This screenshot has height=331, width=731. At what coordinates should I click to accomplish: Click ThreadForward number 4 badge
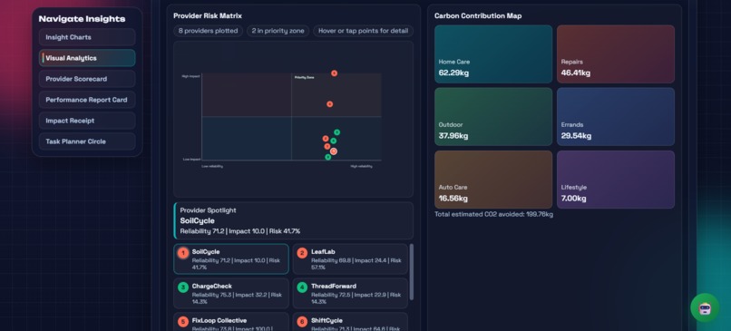click(302, 287)
